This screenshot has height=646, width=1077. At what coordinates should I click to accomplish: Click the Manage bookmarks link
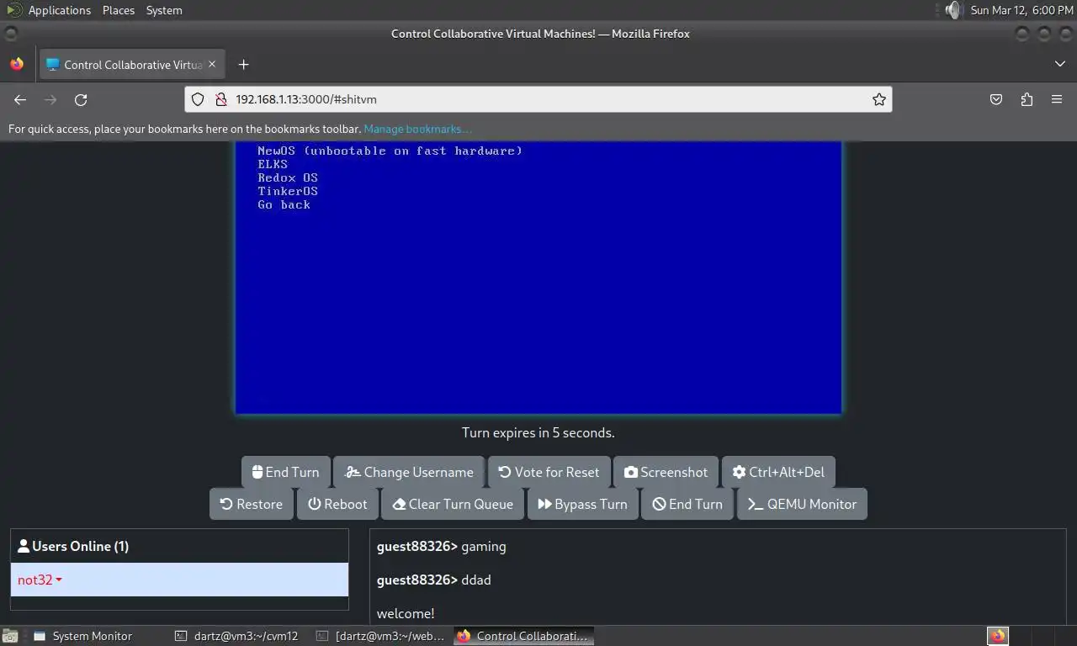tap(417, 129)
